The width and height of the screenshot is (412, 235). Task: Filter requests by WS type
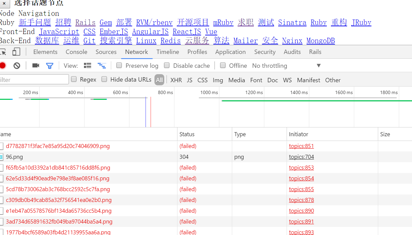coord(287,80)
